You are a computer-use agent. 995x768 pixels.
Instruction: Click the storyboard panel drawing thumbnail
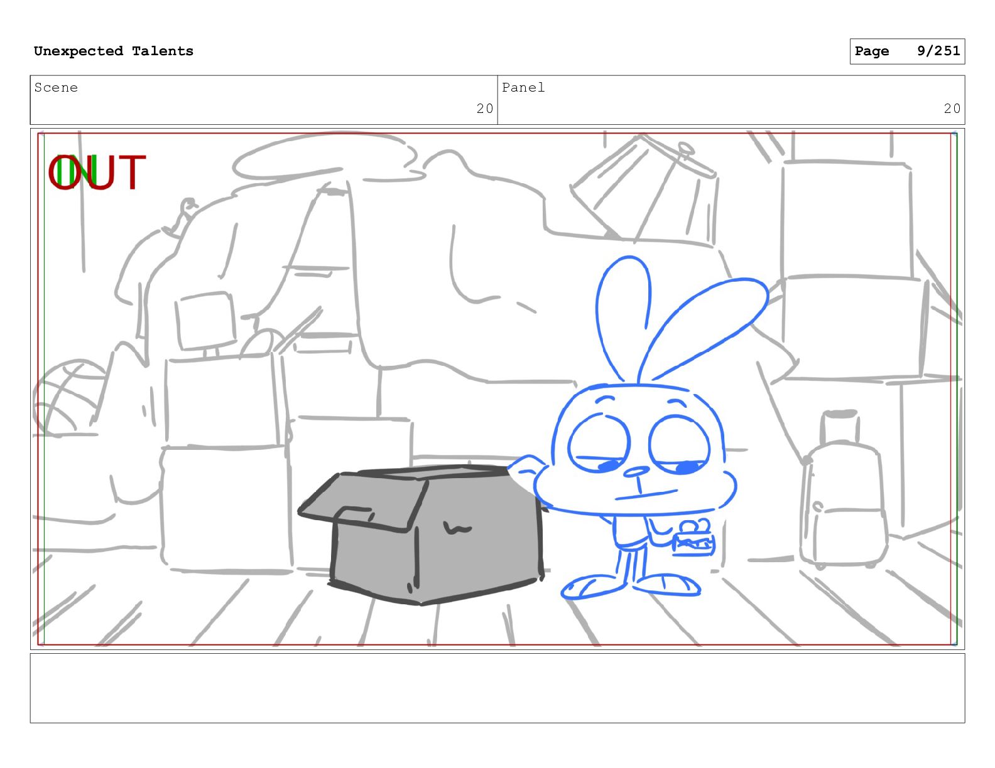tap(497, 389)
